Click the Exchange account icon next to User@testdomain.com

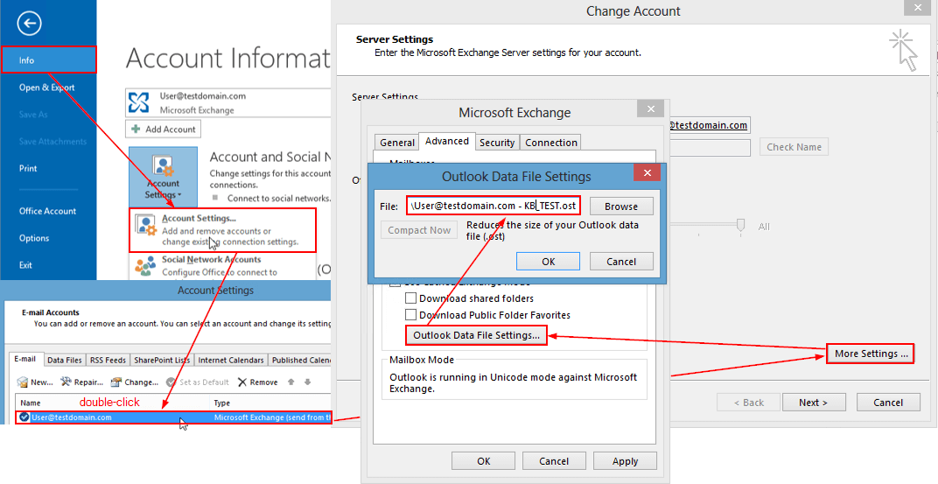pos(139,102)
